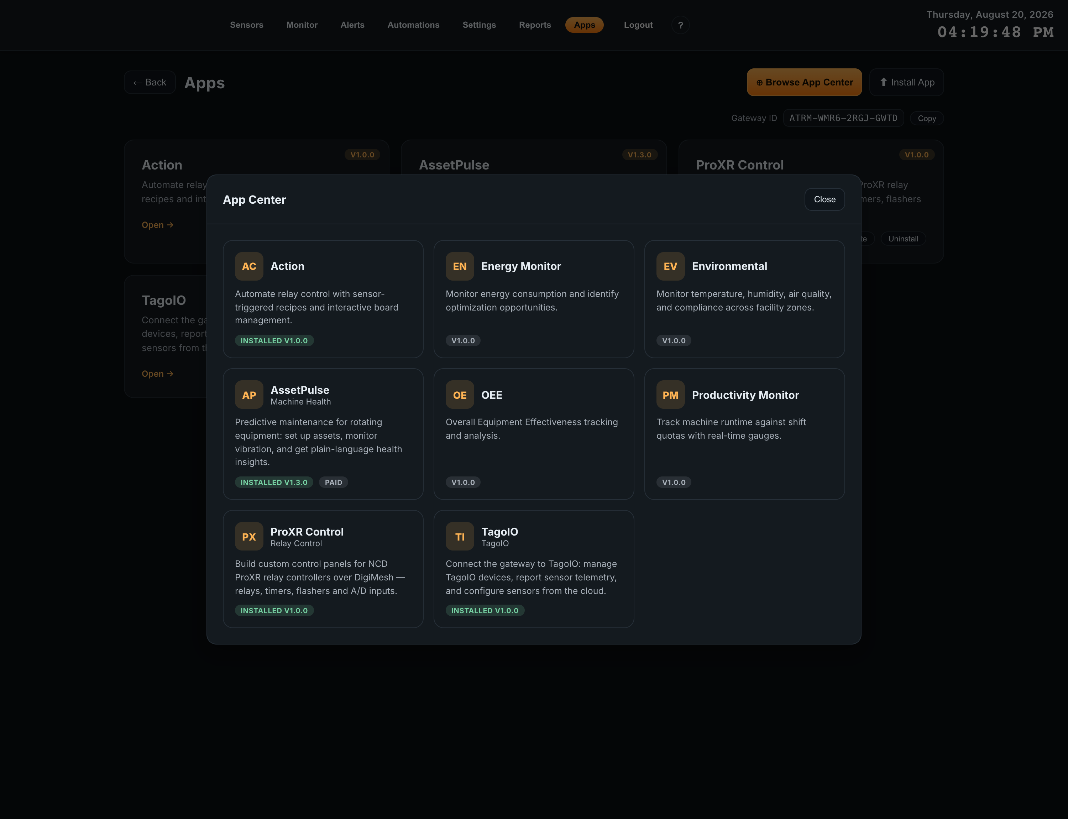This screenshot has width=1068, height=819.
Task: Click the date Thursday, August 20, 2026
Action: [990, 15]
